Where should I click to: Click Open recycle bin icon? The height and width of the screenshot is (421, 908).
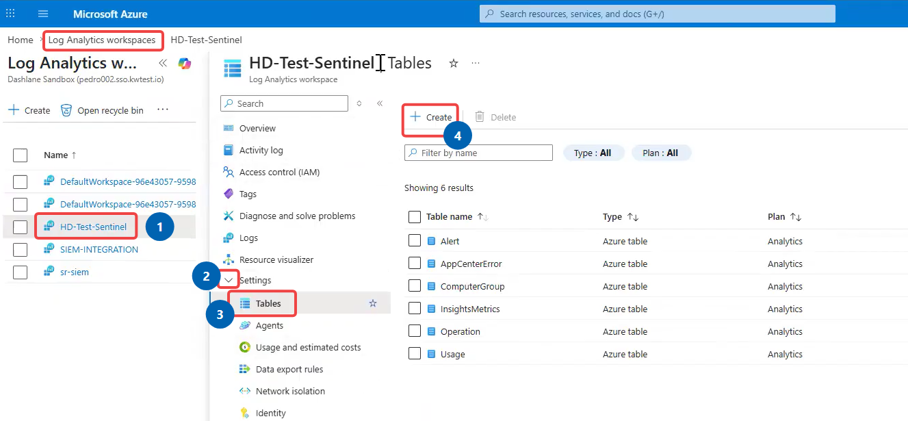click(66, 110)
